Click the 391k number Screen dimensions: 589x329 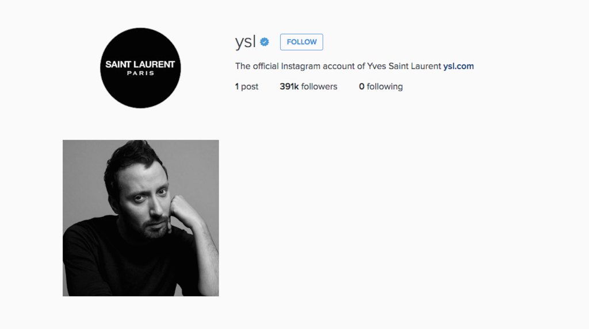click(289, 87)
